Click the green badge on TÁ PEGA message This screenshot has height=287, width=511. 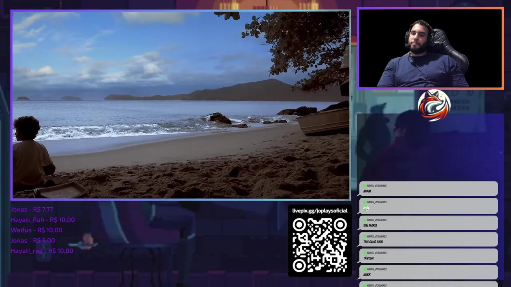[x=364, y=253]
